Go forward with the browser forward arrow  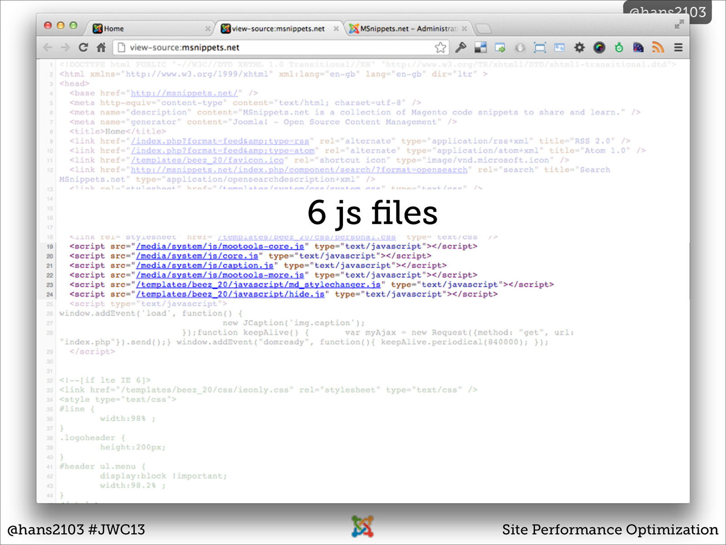(65, 47)
